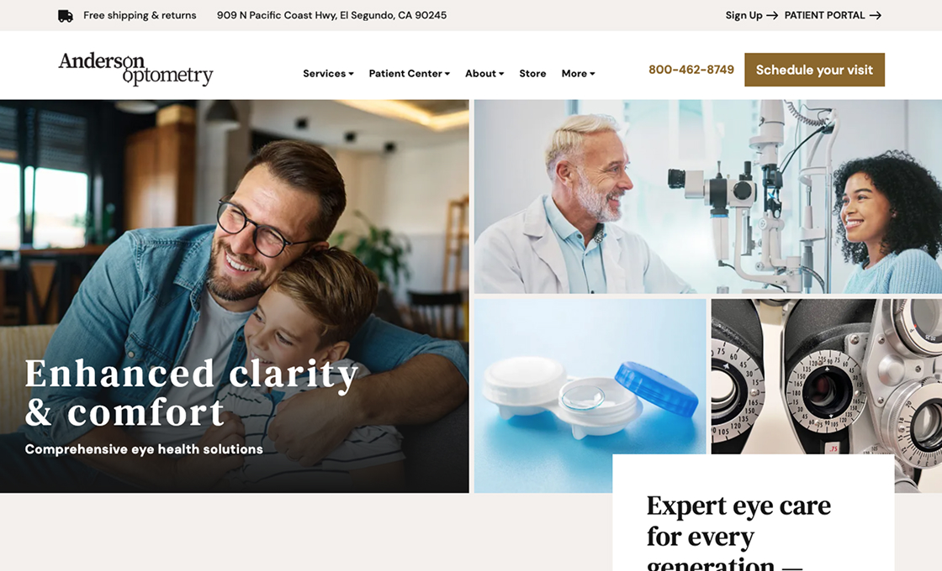Click the doctor and patient photo
The image size is (942, 571).
[x=707, y=196]
